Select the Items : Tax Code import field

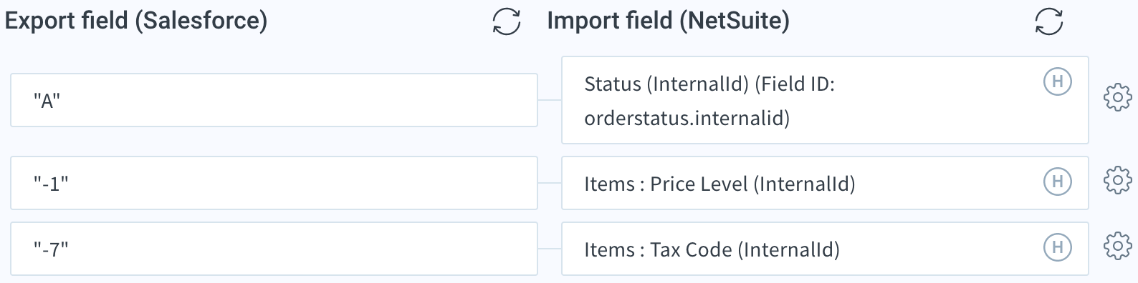(x=825, y=249)
